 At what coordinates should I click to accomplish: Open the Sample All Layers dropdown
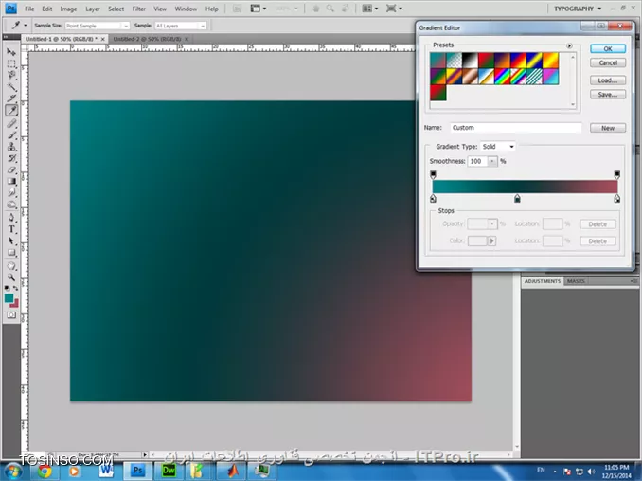[x=181, y=26]
